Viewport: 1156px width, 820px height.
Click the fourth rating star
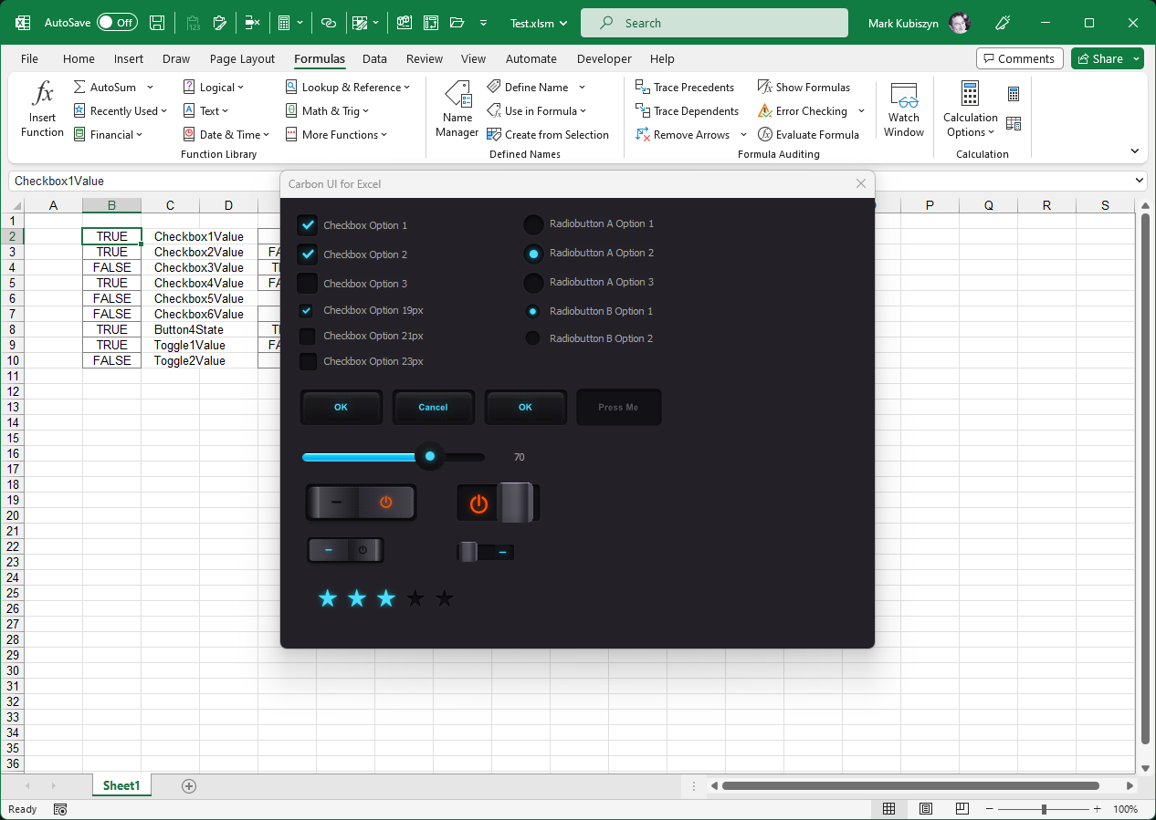415,598
